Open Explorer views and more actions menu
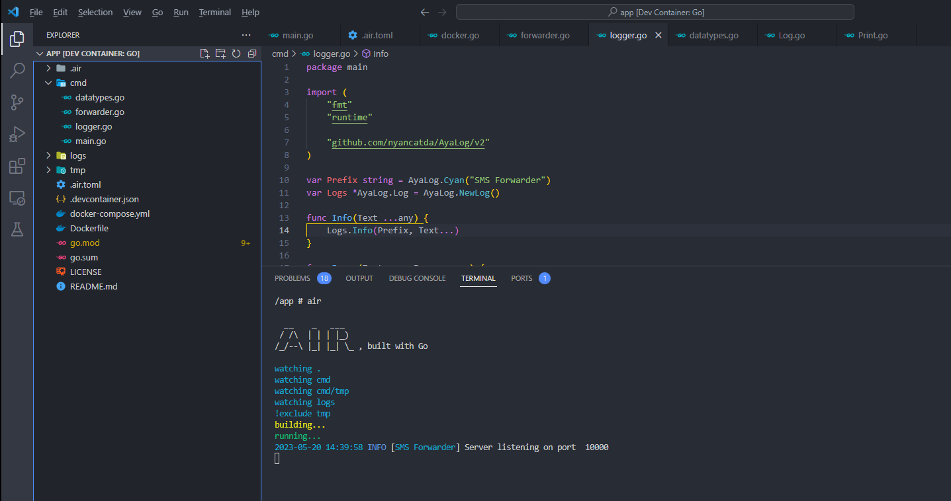 point(246,35)
